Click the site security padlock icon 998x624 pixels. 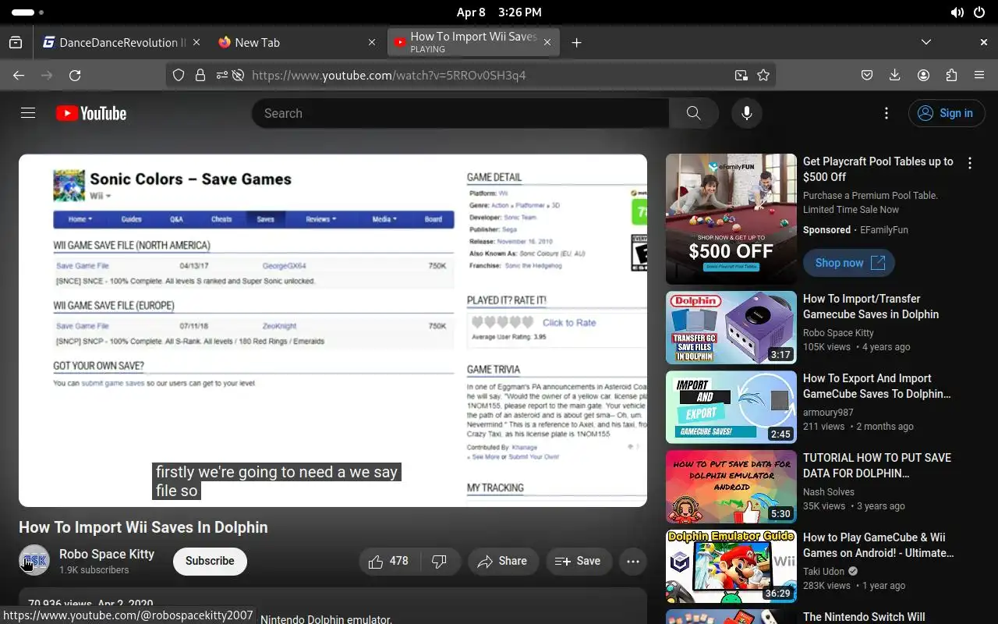click(x=200, y=75)
